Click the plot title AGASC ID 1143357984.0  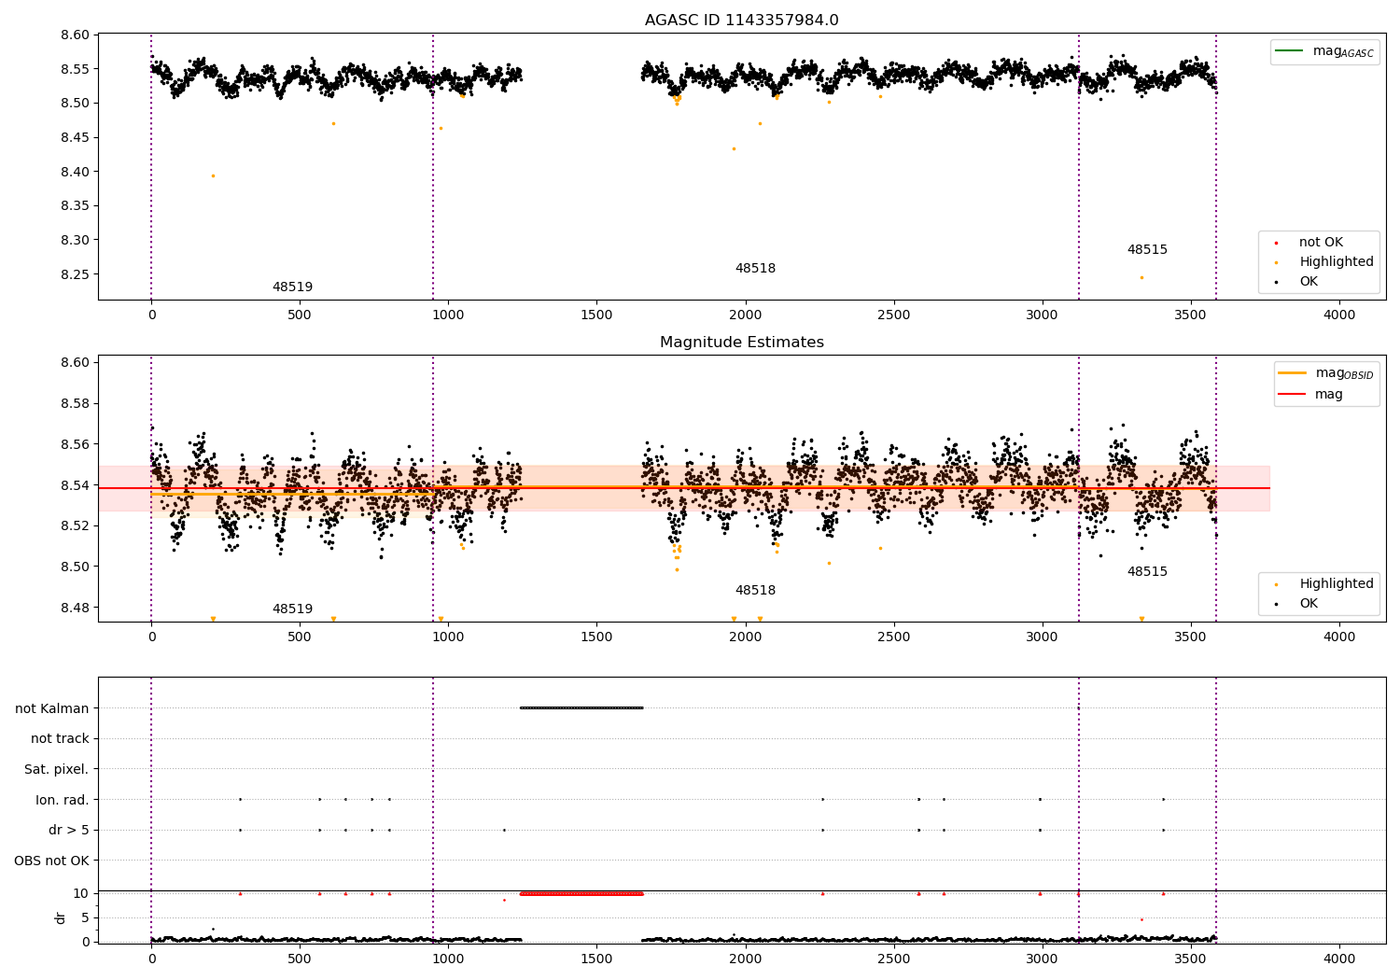pos(741,21)
